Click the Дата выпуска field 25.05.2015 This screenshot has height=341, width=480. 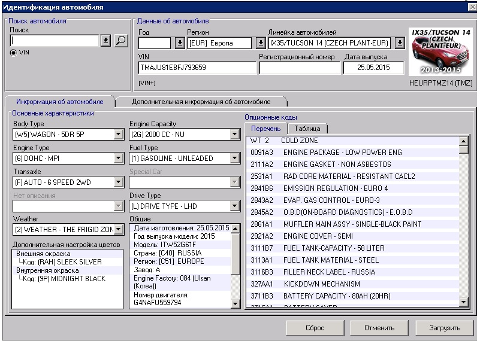pyautogui.click(x=373, y=68)
